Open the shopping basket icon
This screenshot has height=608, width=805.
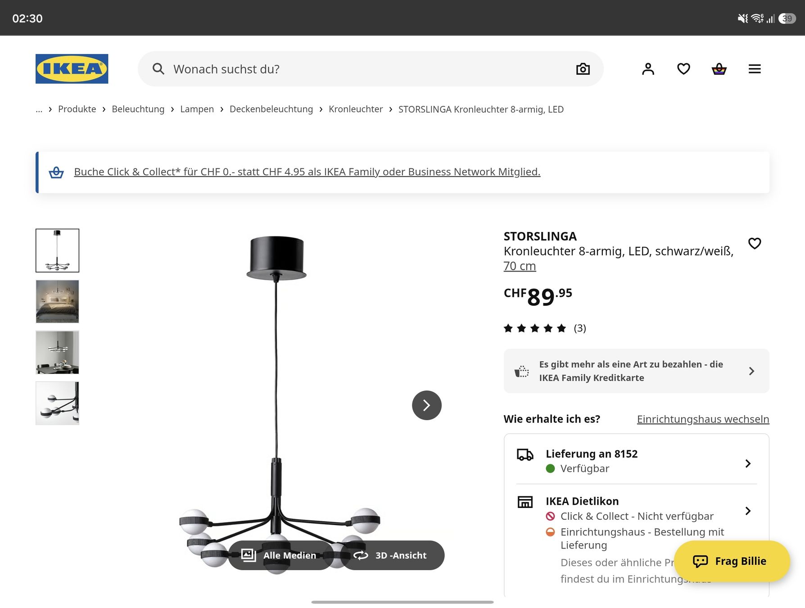pyautogui.click(x=719, y=69)
